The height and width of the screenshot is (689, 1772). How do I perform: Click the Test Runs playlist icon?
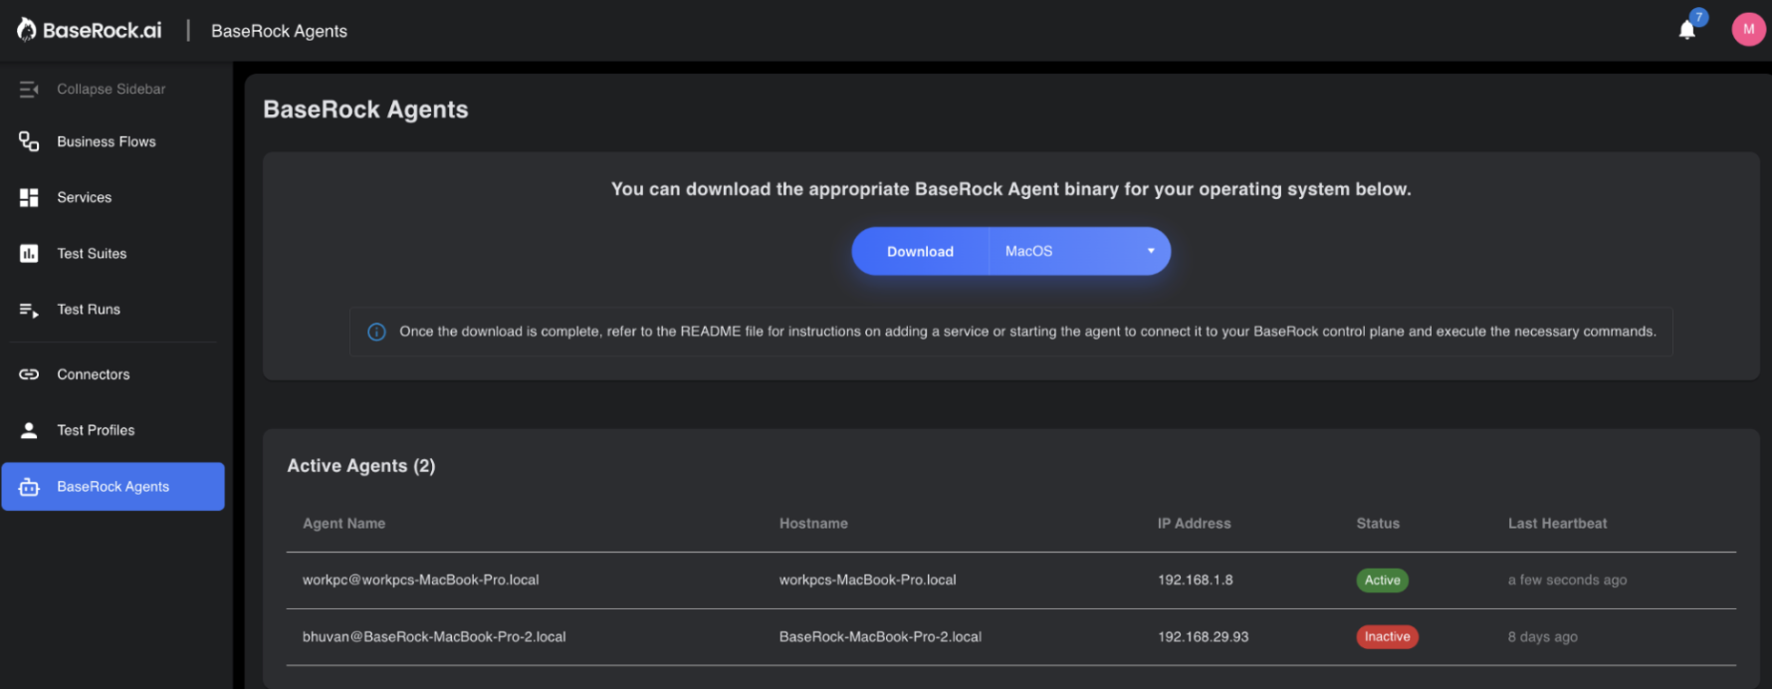click(29, 310)
